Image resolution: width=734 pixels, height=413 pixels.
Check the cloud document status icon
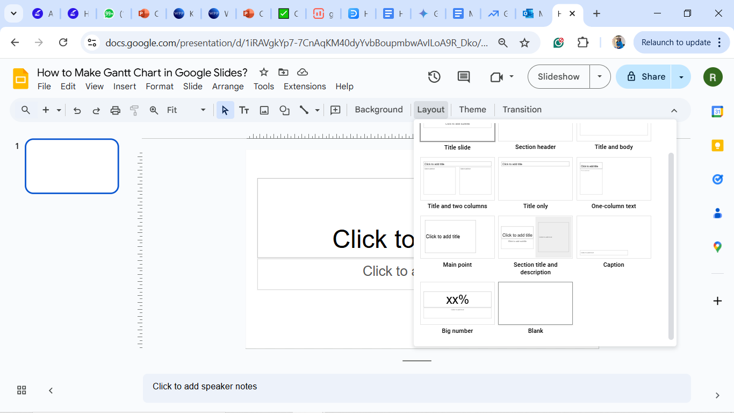coord(303,72)
